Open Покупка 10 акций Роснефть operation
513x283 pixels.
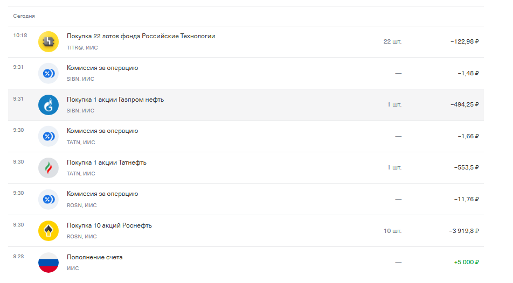point(109,225)
